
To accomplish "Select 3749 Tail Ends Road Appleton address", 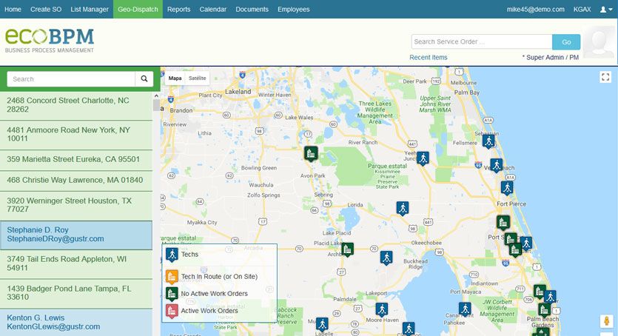I will pos(76,263).
